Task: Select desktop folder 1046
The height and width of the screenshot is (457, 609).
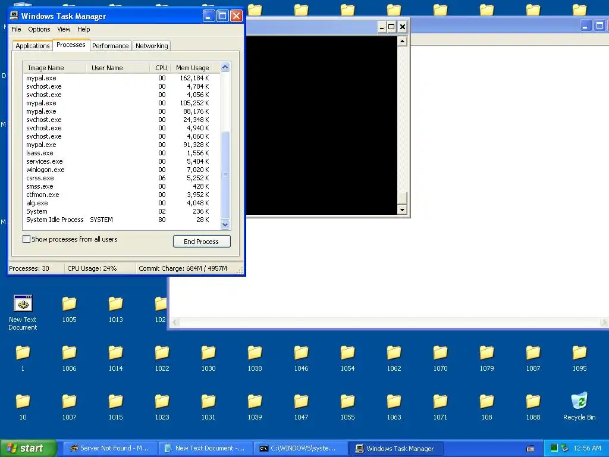Action: click(301, 358)
